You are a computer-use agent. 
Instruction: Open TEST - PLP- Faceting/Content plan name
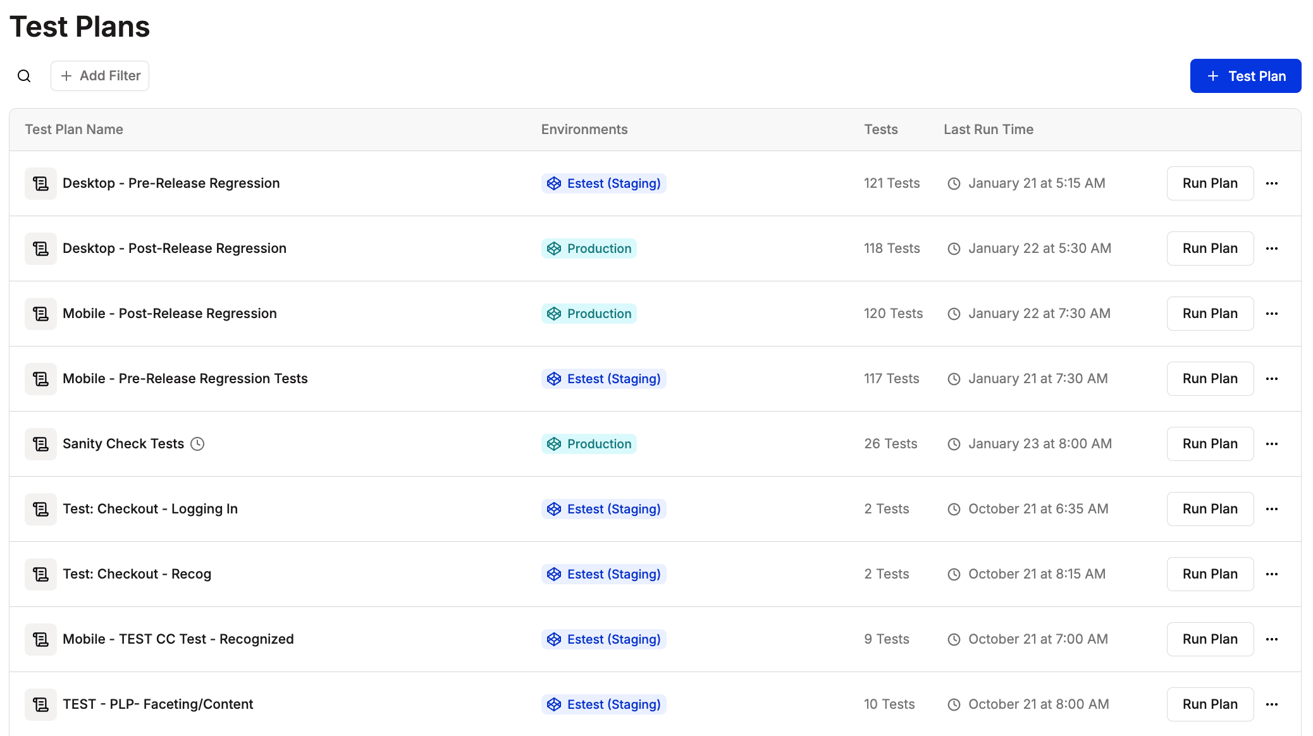(157, 704)
